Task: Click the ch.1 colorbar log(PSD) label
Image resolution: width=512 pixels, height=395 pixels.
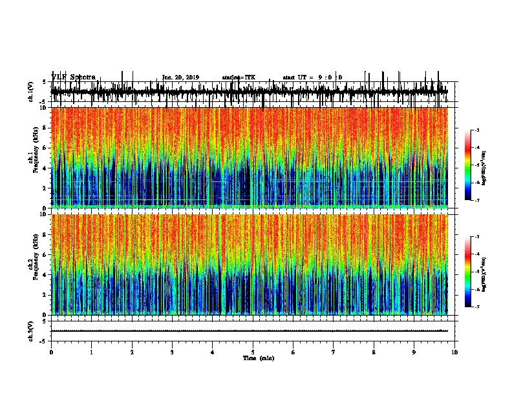Action: tap(484, 168)
